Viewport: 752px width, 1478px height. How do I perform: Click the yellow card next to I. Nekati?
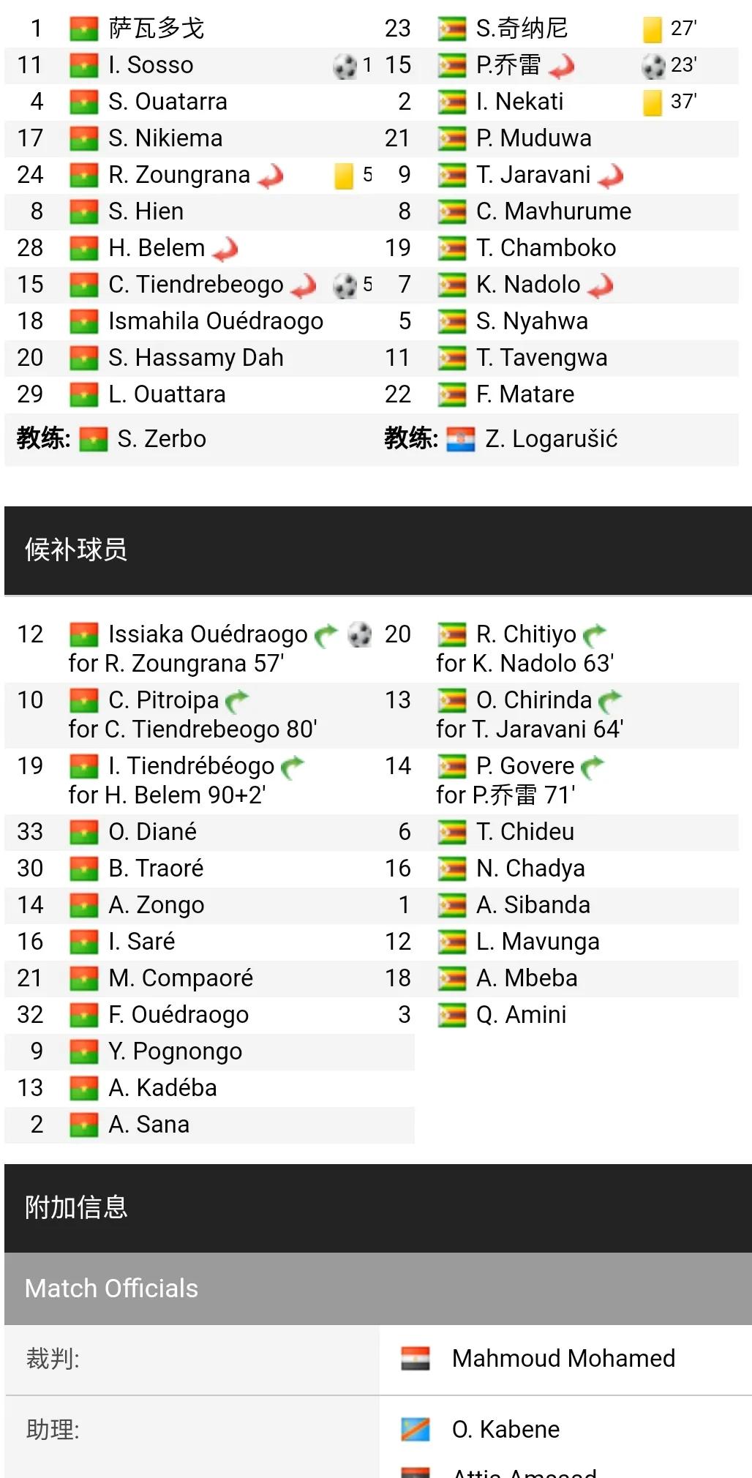[x=652, y=102]
